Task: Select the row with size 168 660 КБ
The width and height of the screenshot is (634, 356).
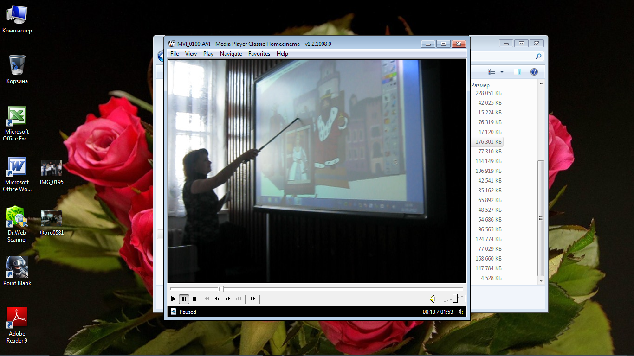Action: point(488,259)
